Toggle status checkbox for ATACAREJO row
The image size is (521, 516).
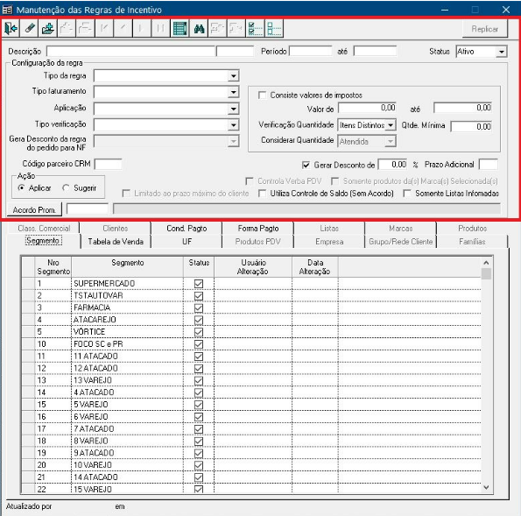pyautogui.click(x=199, y=320)
